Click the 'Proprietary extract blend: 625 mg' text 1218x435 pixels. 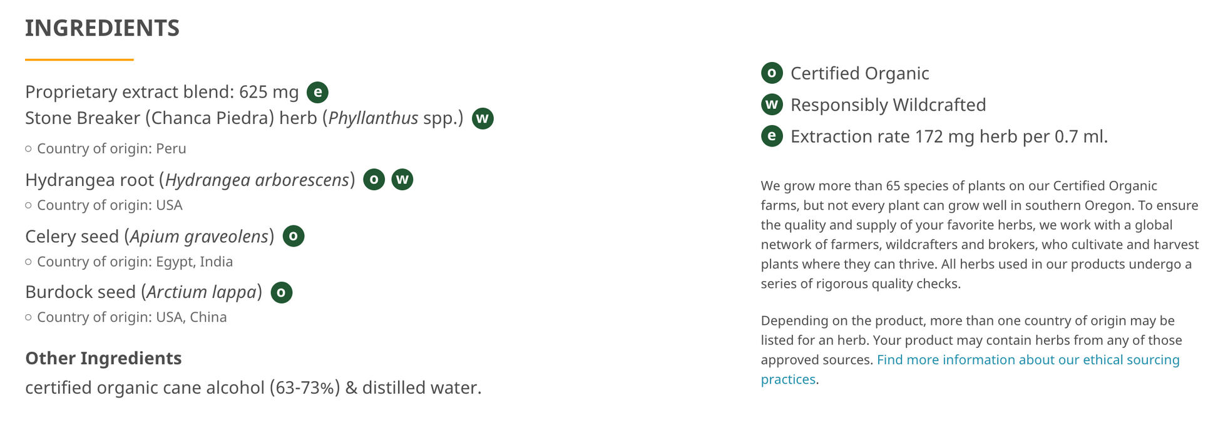pos(161,92)
